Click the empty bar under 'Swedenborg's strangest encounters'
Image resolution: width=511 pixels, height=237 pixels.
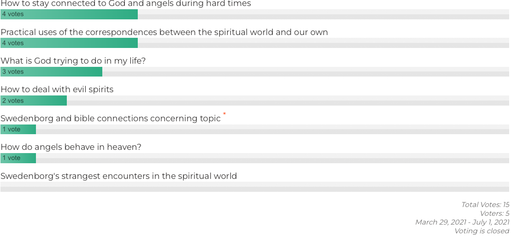(254, 187)
